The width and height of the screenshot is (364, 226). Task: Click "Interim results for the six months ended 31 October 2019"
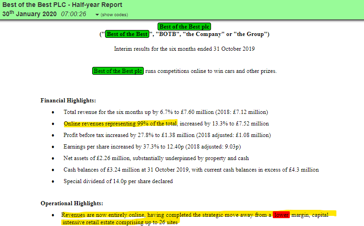click(184, 49)
